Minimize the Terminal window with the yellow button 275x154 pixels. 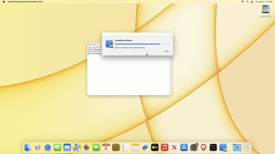coord(92,44)
